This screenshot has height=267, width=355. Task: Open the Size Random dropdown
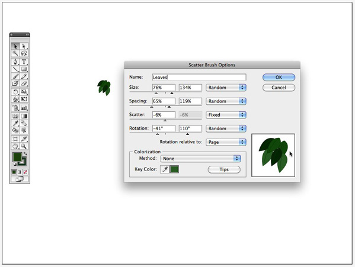click(226, 88)
